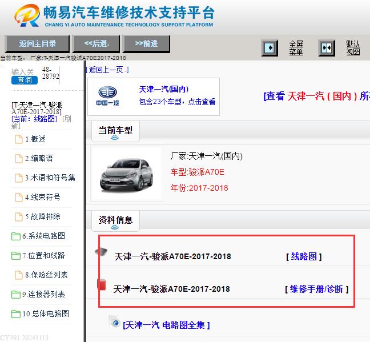Open tree item 1.概述

tap(35, 139)
